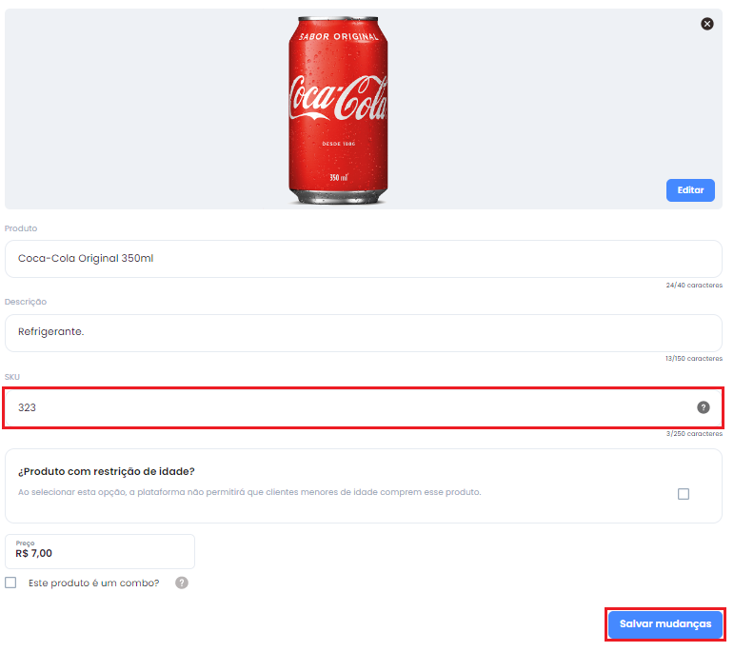Remove product image with X icon

coord(706,24)
